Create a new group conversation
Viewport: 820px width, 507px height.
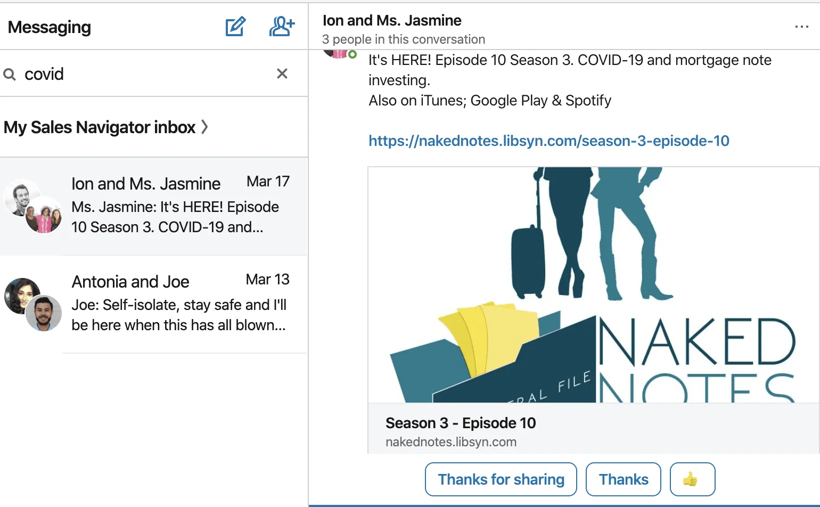click(282, 26)
